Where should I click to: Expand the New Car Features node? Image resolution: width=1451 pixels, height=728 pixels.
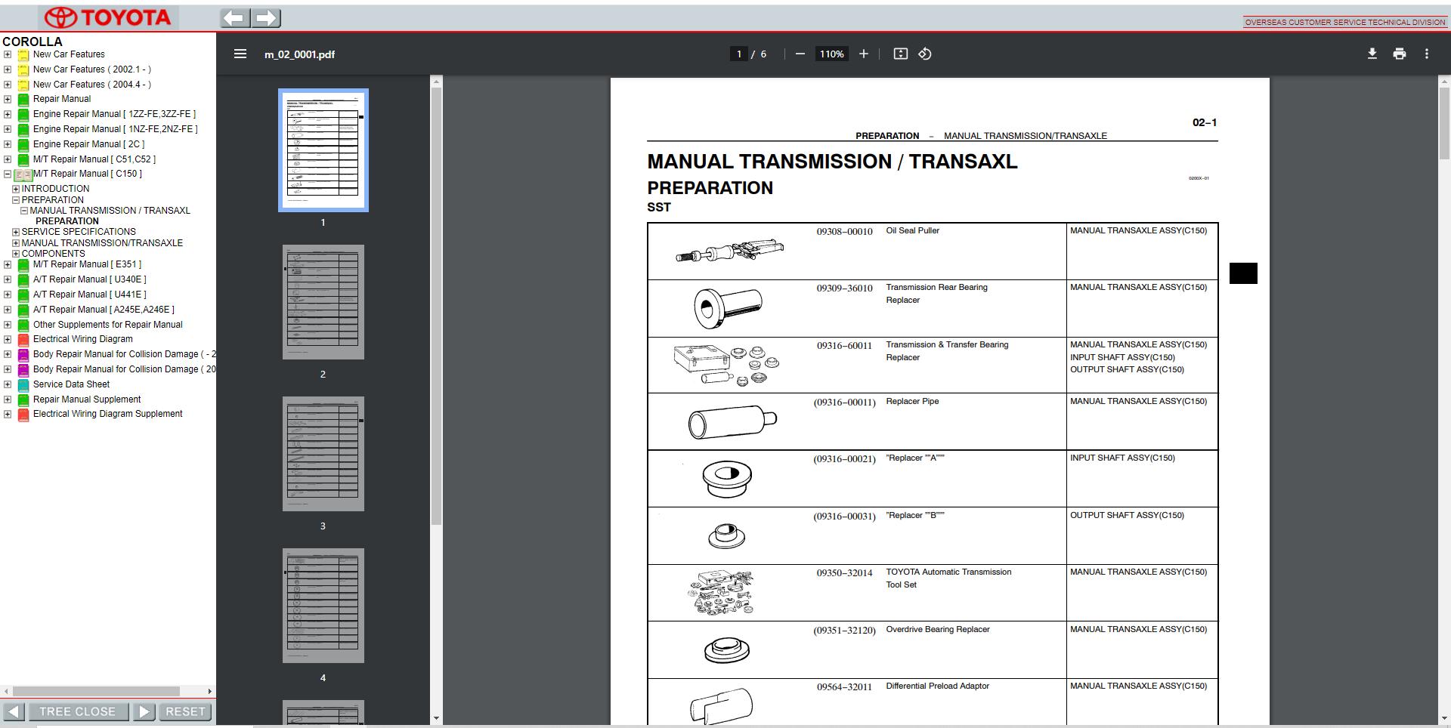click(8, 54)
